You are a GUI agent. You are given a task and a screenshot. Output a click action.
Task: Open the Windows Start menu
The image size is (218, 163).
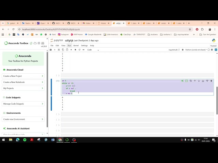pyautogui.click(x=3, y=140)
